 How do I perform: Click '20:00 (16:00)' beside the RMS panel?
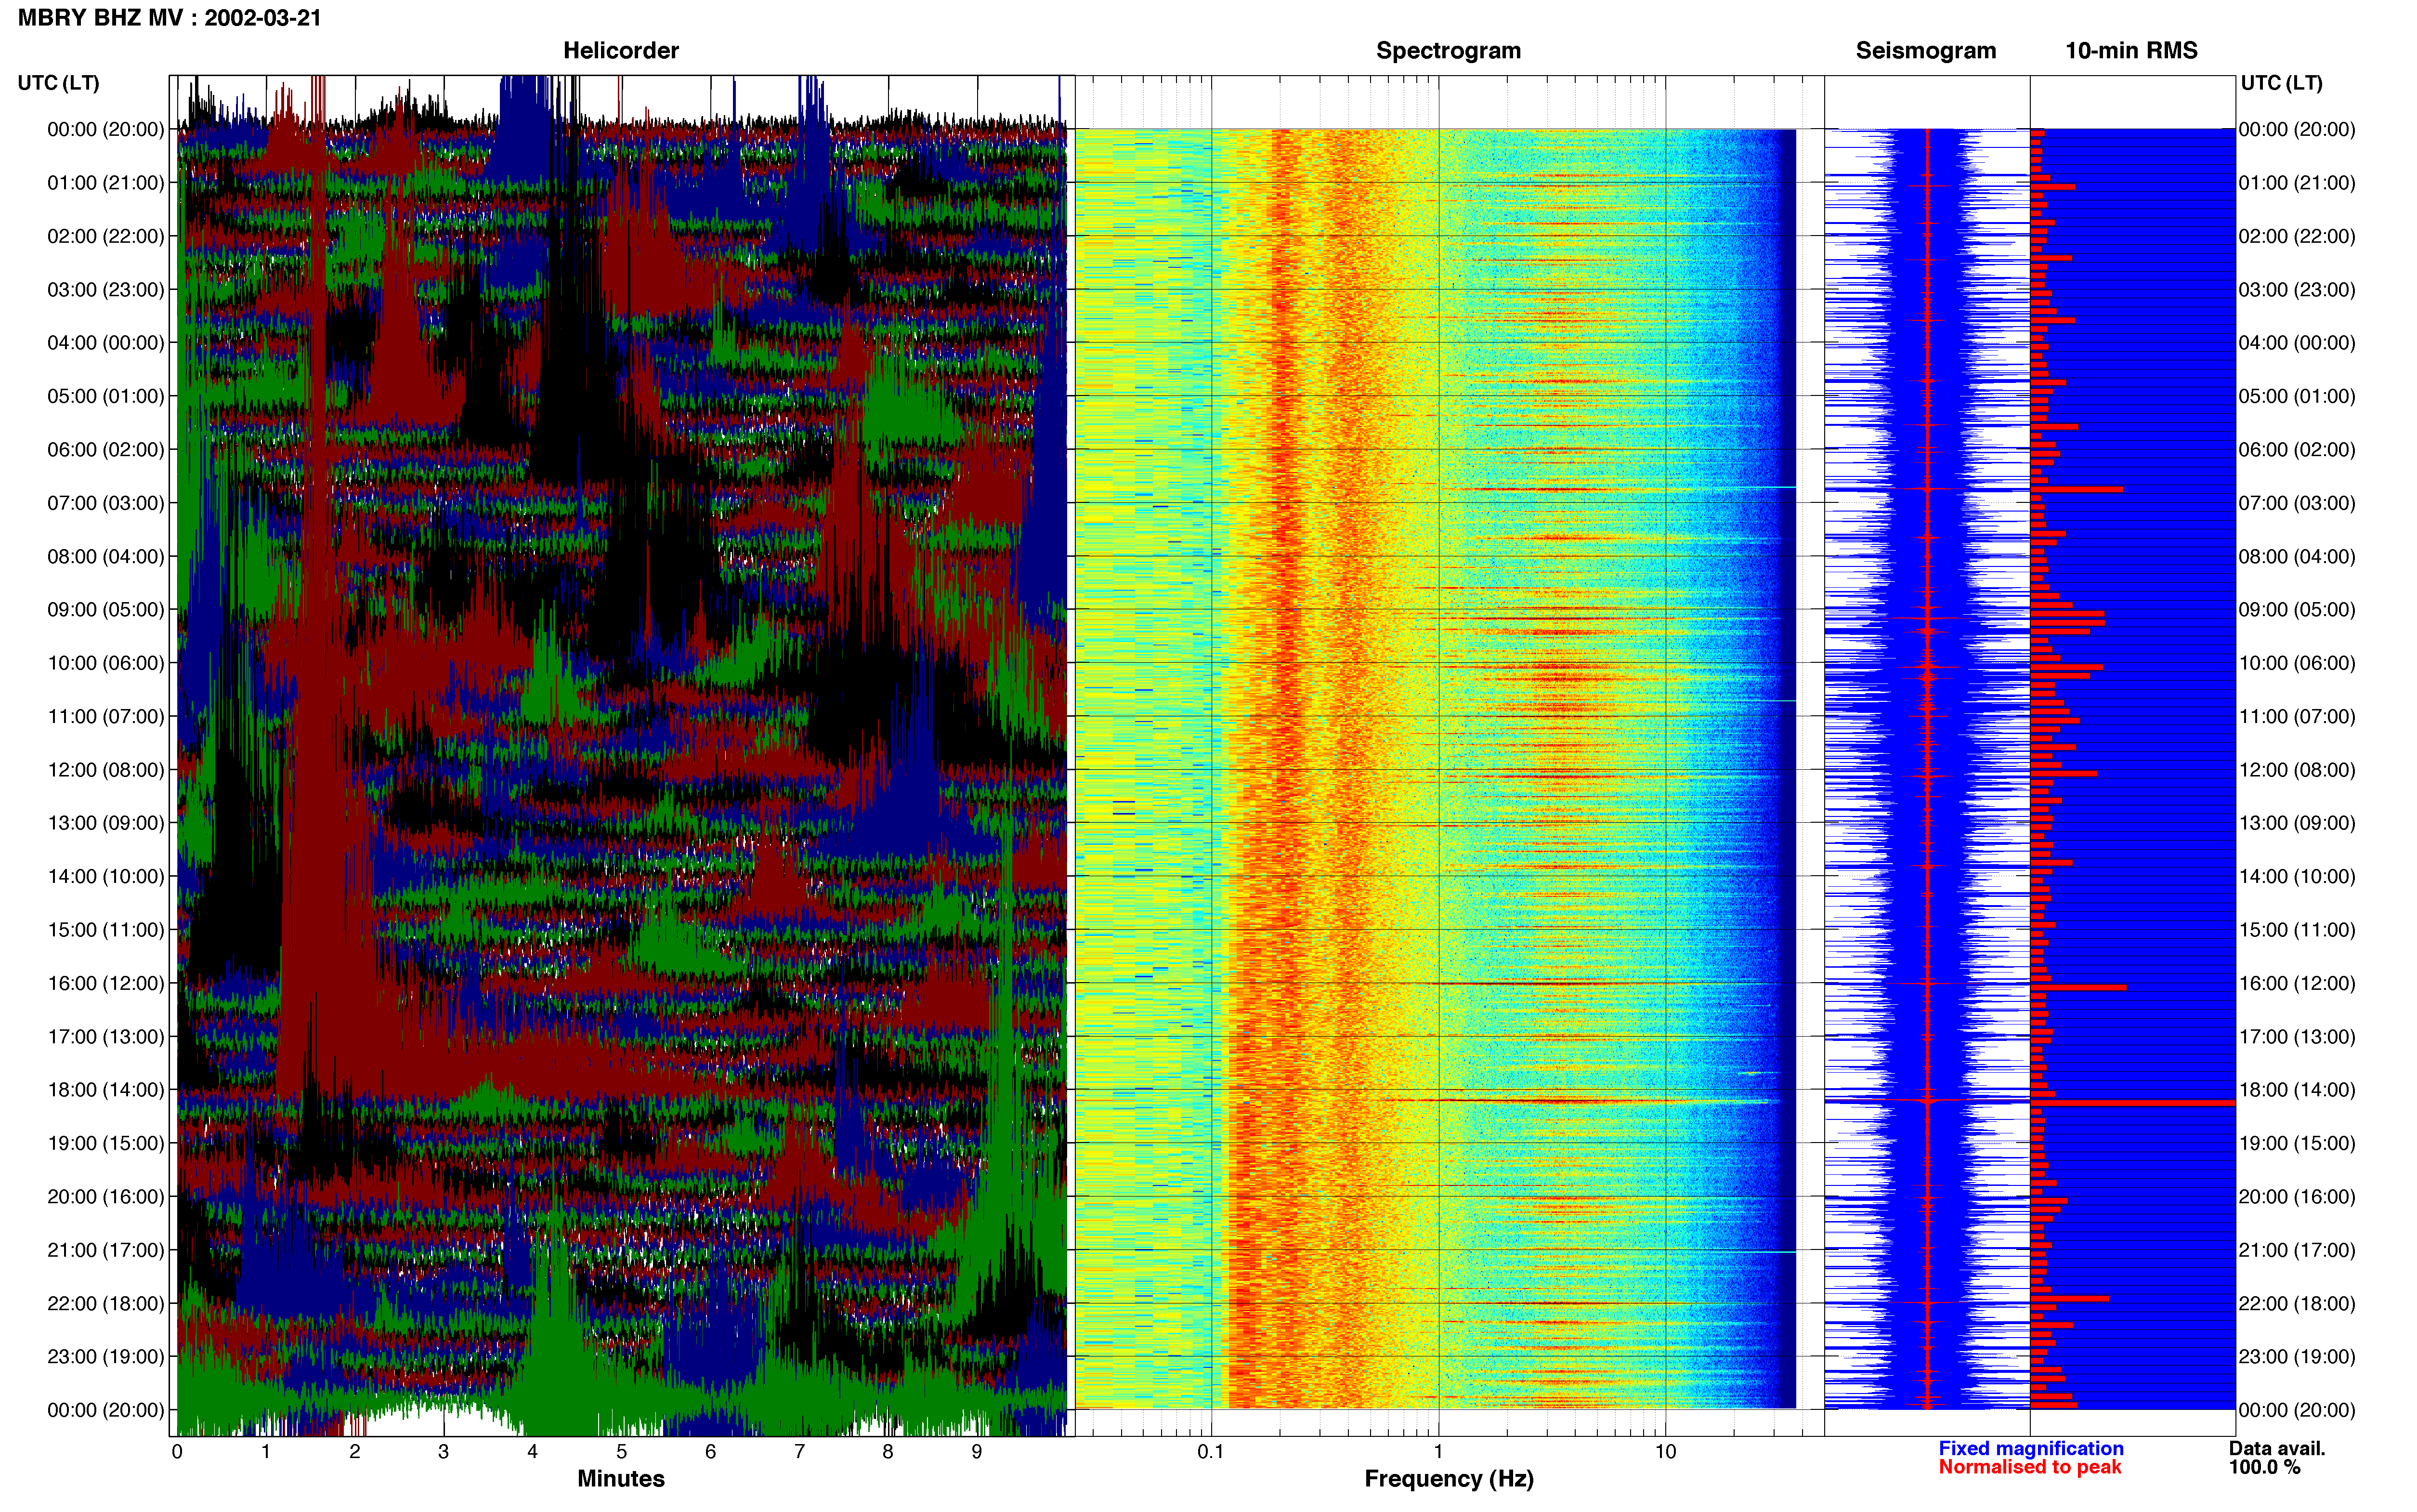2297,1197
